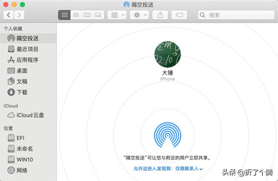Image resolution: width=278 pixels, height=181 pixels.
Task: Go back with the left arrow button
Action: [9, 15]
